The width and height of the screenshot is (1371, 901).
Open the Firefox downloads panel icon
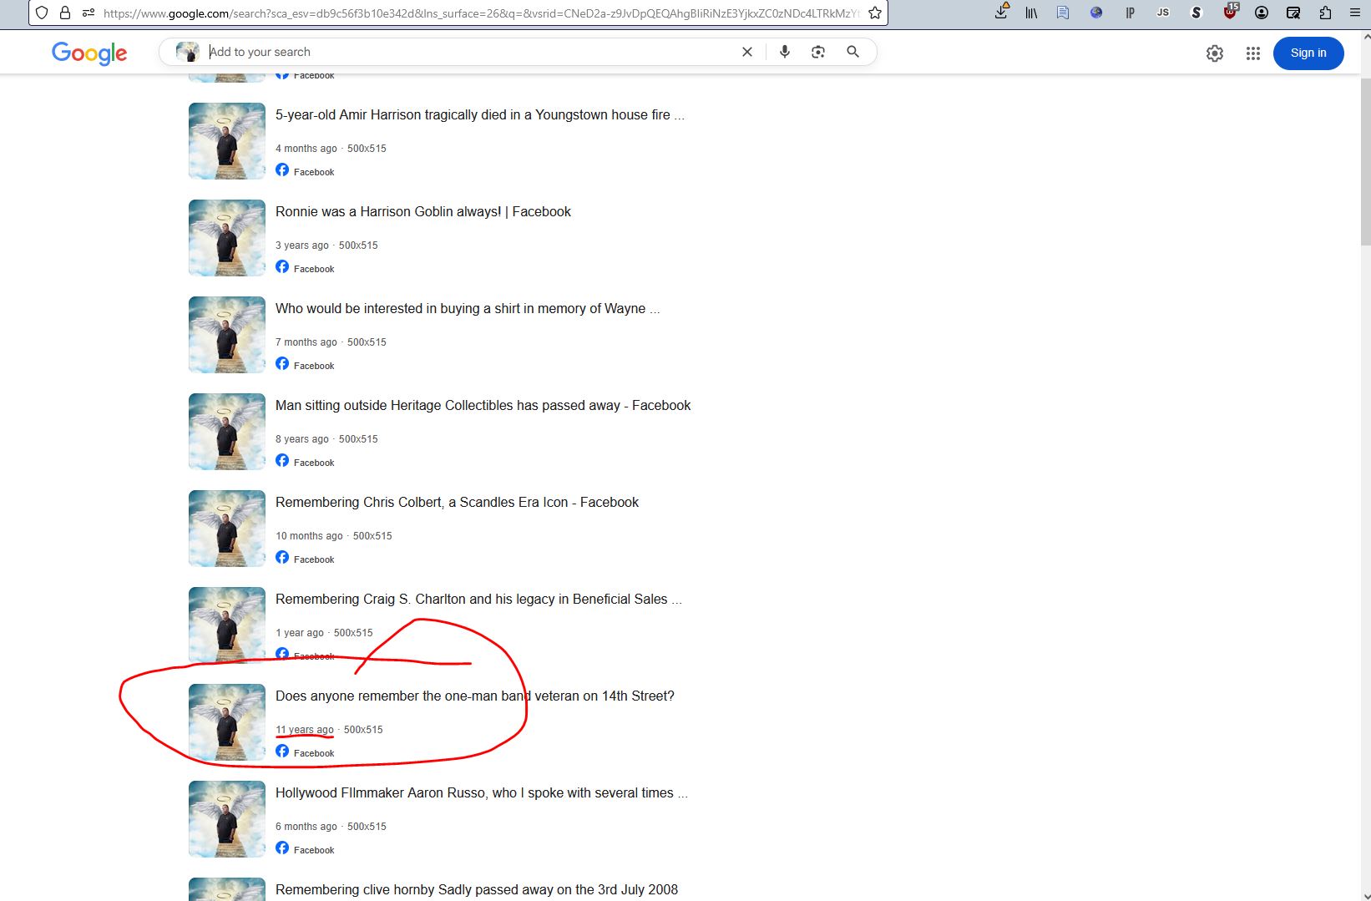point(1001,13)
